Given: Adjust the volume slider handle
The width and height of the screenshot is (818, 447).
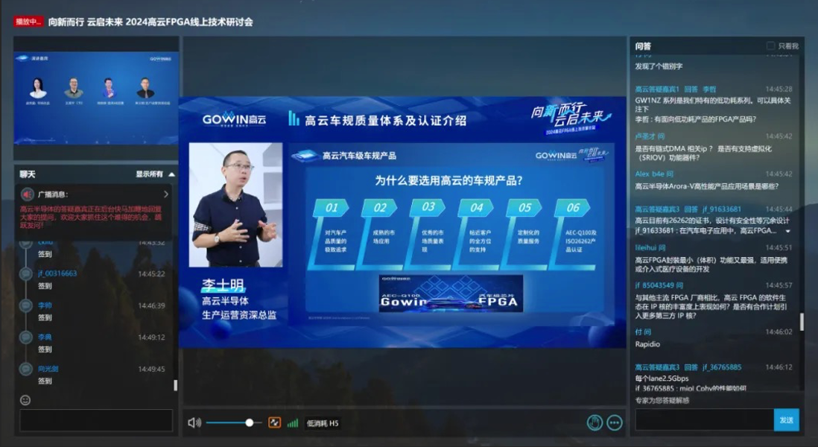Looking at the screenshot, I should click(x=250, y=422).
